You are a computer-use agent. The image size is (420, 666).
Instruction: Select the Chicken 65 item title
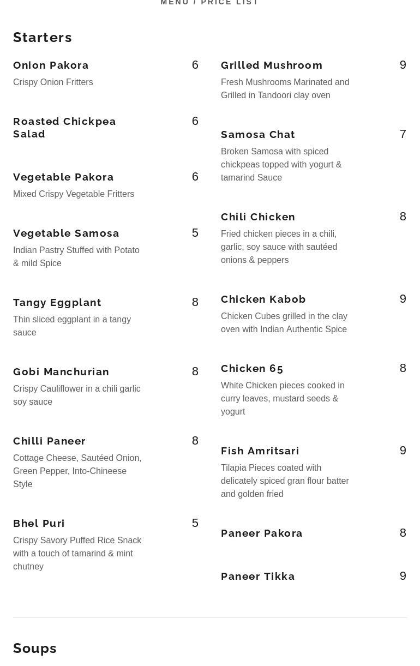tap(252, 369)
